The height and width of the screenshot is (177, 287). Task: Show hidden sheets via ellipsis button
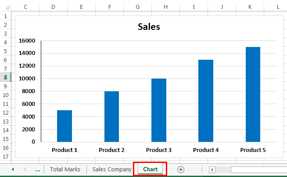point(38,170)
